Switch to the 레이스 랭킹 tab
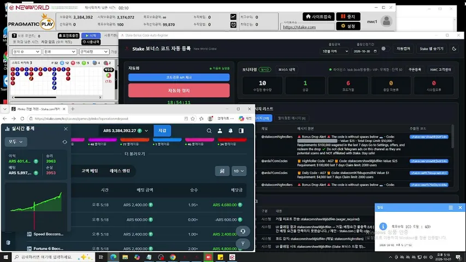Screen dimensions: 466x262 click(x=120, y=171)
